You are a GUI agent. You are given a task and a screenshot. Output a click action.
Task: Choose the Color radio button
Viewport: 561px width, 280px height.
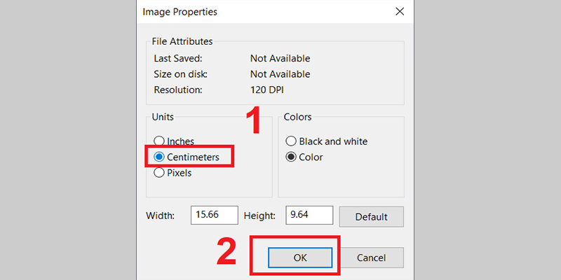coord(290,157)
